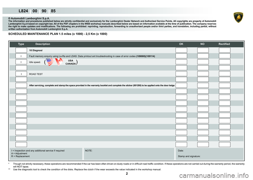
Task: Tick the NO box for Idle speed
Action: 203,62
